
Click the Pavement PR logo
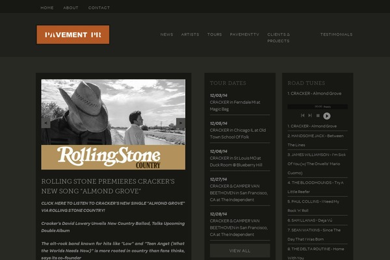pyautogui.click(x=73, y=34)
